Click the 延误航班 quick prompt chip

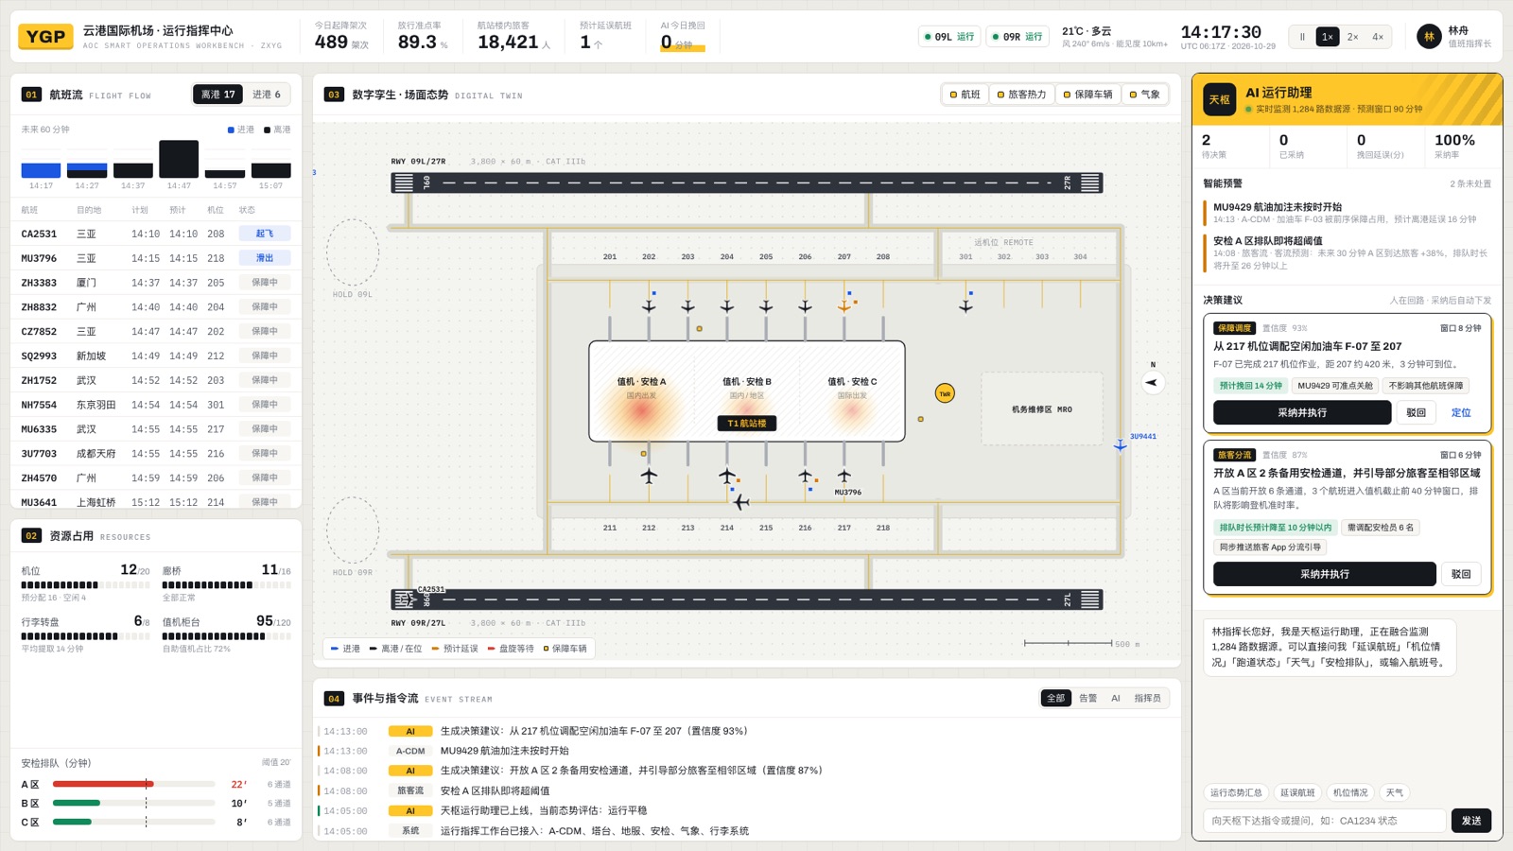1297,792
